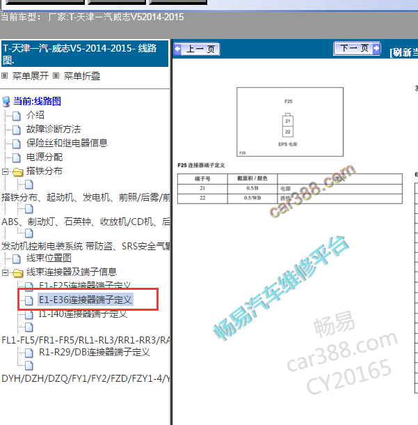The image size is (418, 425).
Task: Click the page icon next to 故障诊断方法
Action: point(17,130)
